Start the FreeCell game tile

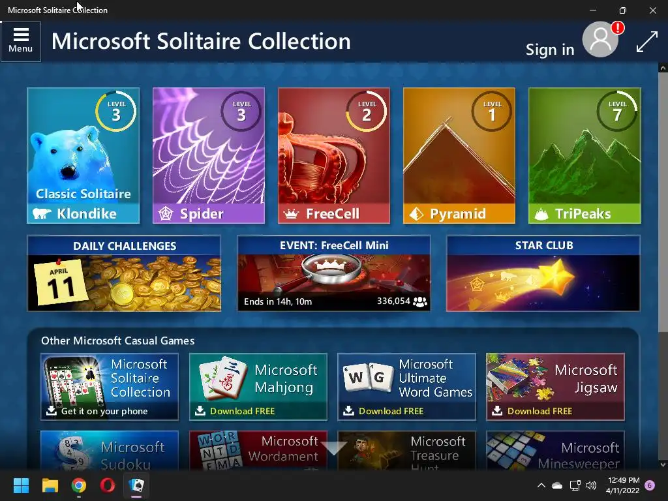pyautogui.click(x=334, y=155)
